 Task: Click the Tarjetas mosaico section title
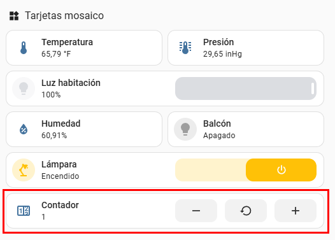pos(64,16)
